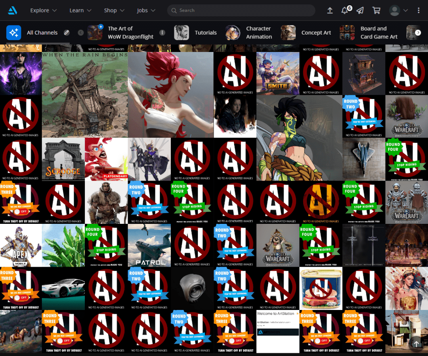This screenshot has width=428, height=356.
Task: Open the messages paper plane icon
Action: pyautogui.click(x=360, y=10)
